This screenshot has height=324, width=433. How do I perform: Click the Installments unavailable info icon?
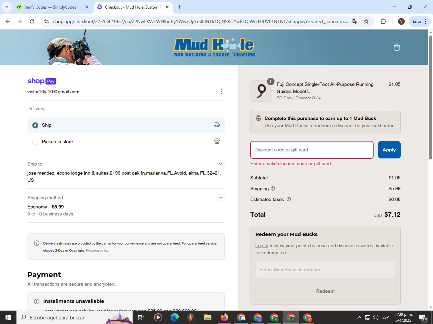click(x=37, y=302)
